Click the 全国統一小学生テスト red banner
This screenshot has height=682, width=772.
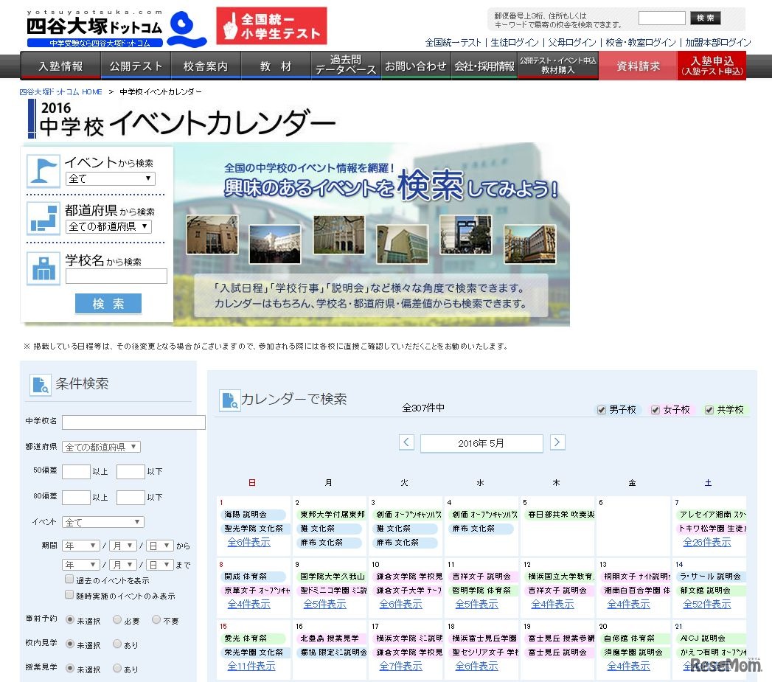271,24
